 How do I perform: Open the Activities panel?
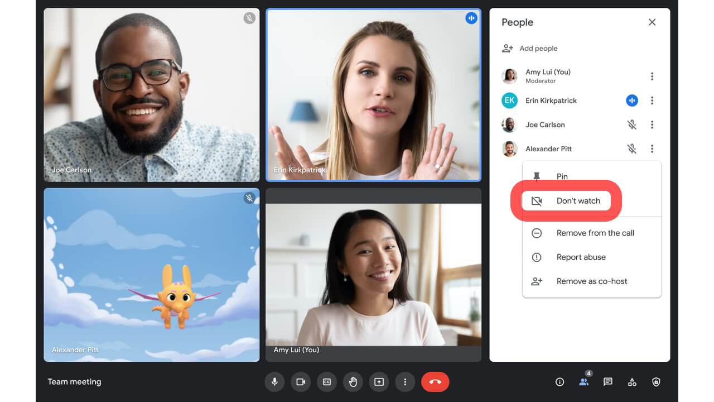click(x=632, y=382)
